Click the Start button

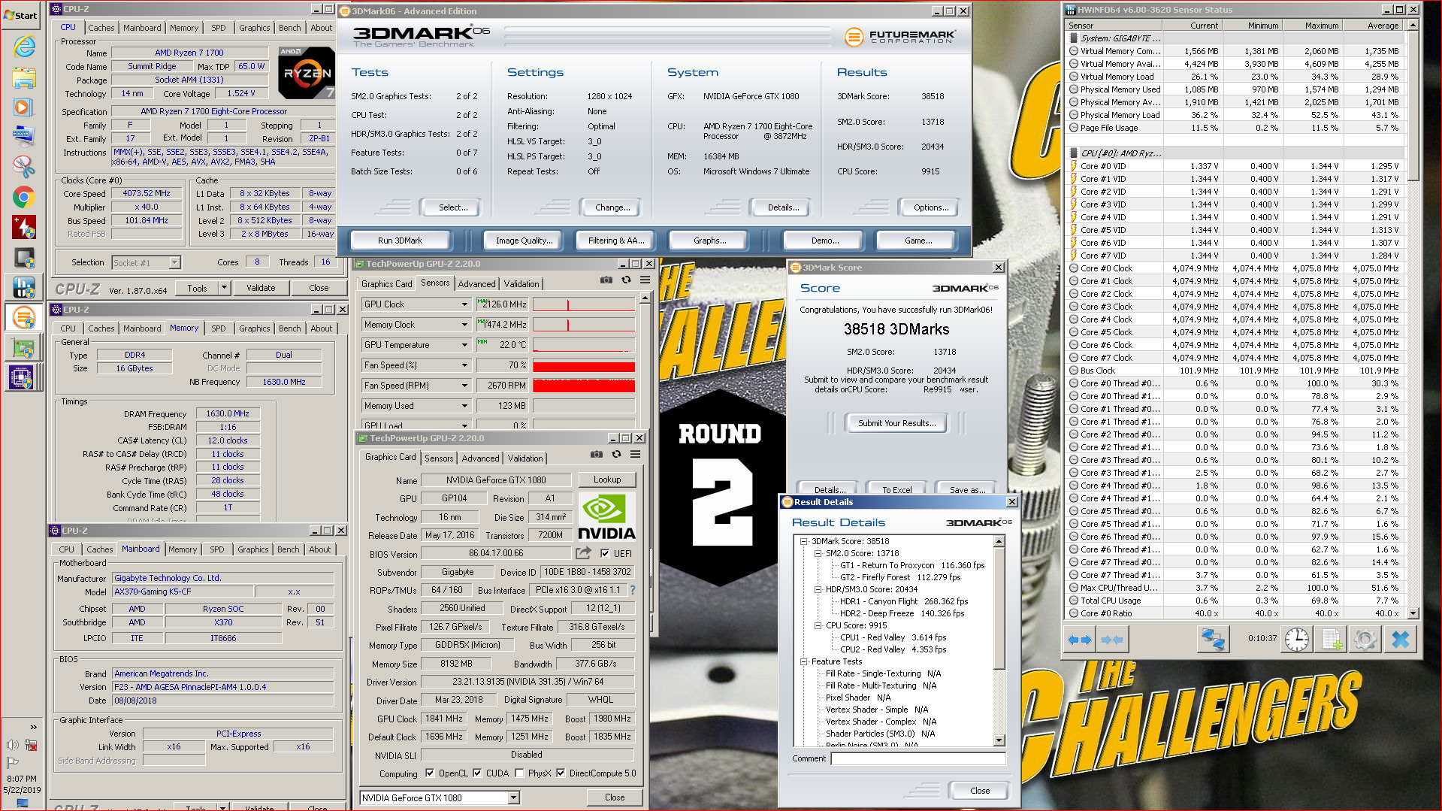point(21,15)
